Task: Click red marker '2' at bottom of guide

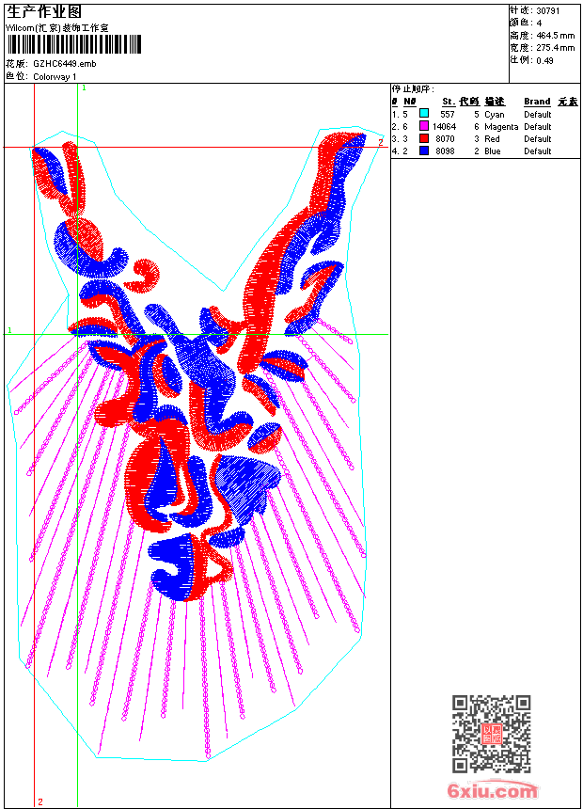Action: [39, 801]
